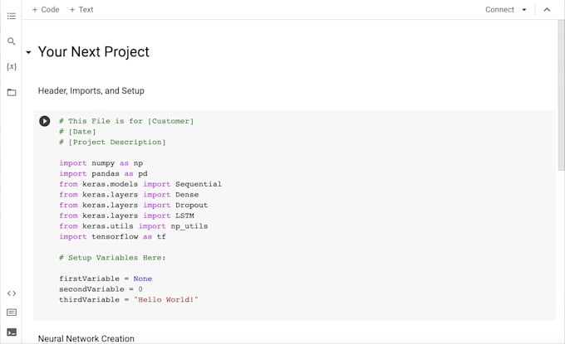Add a new code cell
The width and height of the screenshot is (565, 344).
coord(46,10)
